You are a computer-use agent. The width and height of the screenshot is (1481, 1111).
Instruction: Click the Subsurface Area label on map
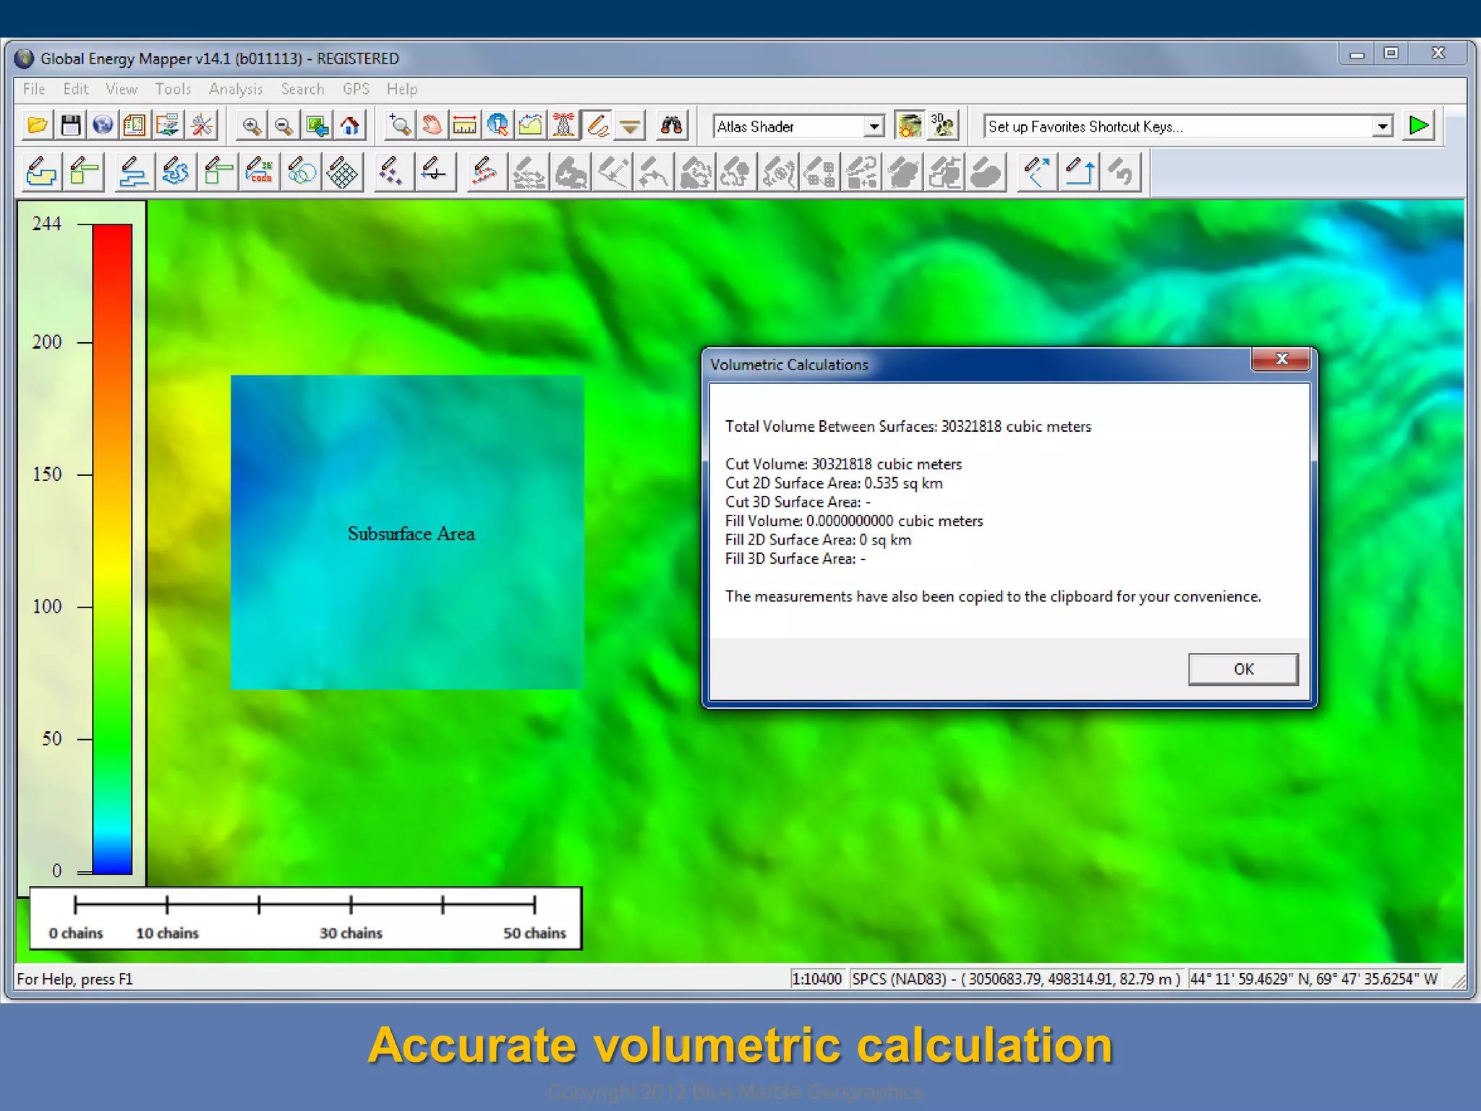[x=411, y=534]
